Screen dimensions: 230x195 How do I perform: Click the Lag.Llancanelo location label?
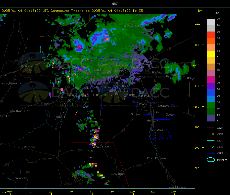(16, 178)
